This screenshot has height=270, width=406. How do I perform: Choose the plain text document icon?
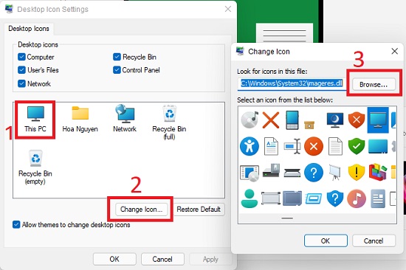pyautogui.click(x=335, y=146)
